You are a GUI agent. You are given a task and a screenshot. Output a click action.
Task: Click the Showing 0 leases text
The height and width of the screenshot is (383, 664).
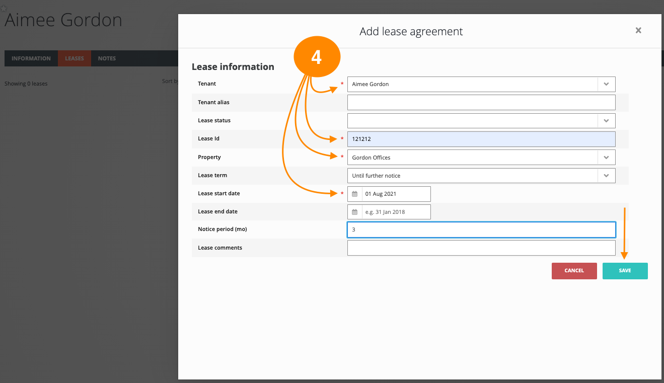click(26, 84)
